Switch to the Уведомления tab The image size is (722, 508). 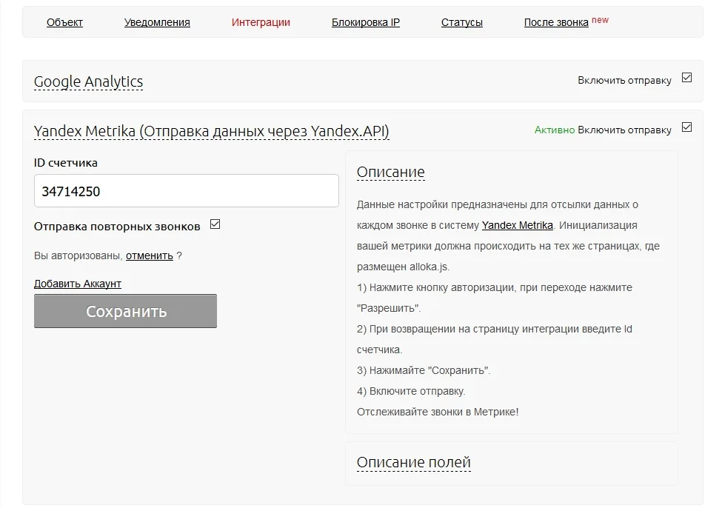(157, 22)
